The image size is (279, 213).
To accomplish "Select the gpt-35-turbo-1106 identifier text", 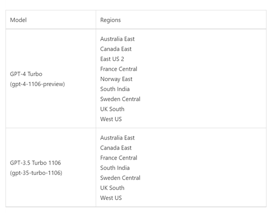I will [x=36, y=173].
